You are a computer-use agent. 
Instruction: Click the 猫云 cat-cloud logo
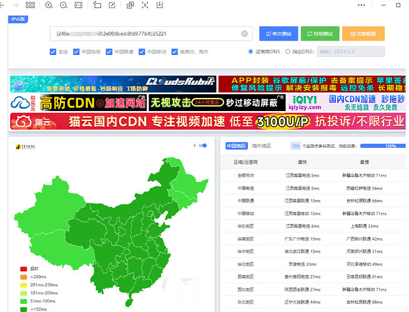click(x=32, y=122)
